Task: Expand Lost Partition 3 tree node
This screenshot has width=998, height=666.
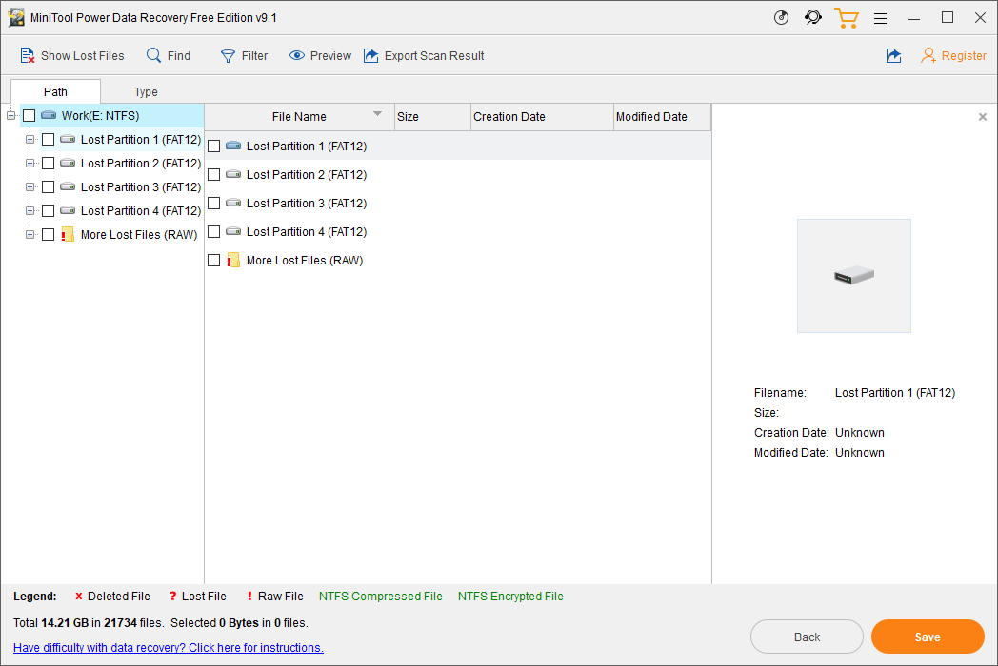Action: (30, 187)
